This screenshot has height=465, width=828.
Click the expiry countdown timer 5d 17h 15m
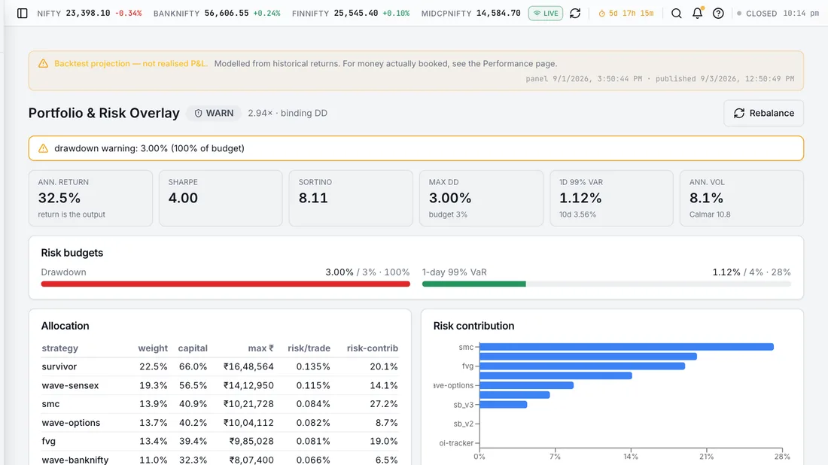pos(626,14)
